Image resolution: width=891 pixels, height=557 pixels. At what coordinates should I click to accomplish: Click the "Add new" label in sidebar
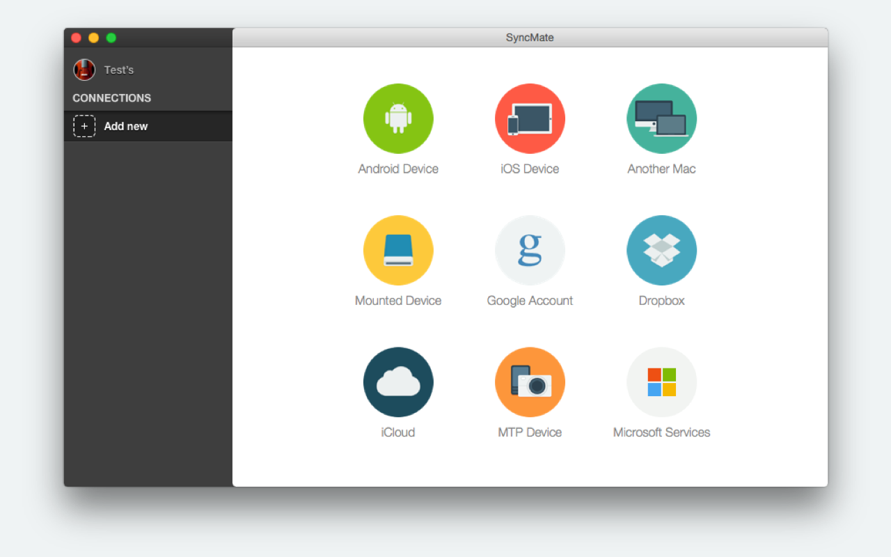[126, 126]
